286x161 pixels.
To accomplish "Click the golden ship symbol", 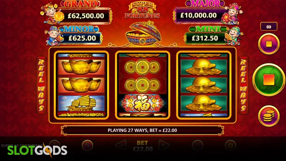I will [82, 103].
